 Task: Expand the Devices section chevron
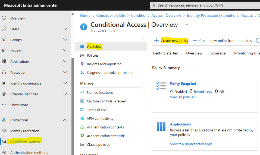coord(65,50)
